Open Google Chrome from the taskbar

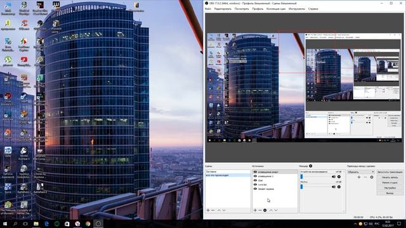pos(88,224)
